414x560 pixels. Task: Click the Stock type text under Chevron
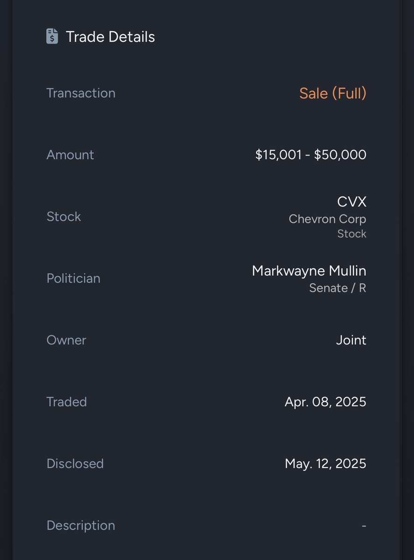pyautogui.click(x=351, y=234)
